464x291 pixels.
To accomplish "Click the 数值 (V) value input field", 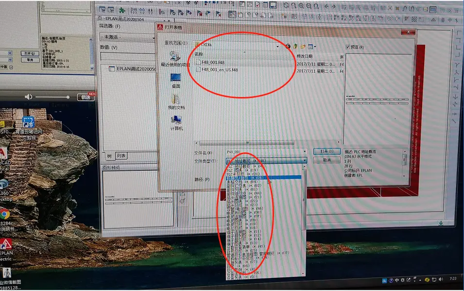I will click(128, 56).
